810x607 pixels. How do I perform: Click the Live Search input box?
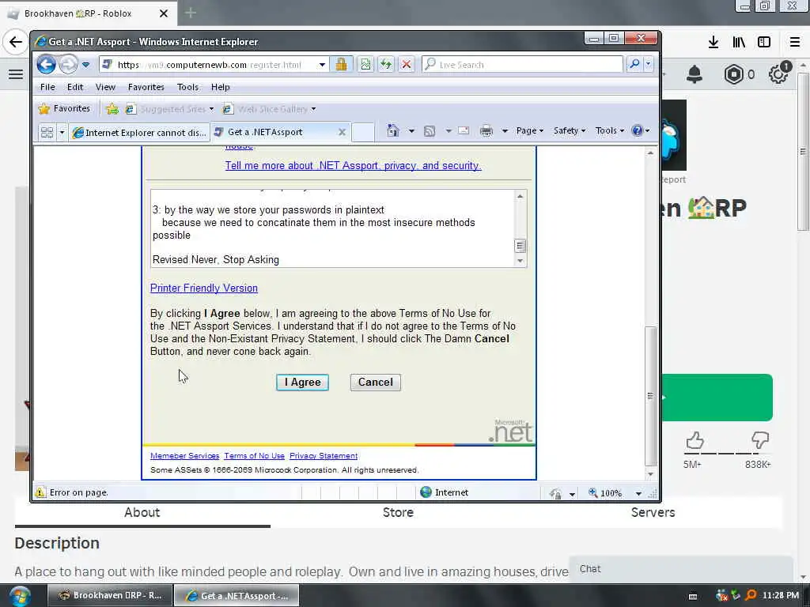pyautogui.click(x=522, y=65)
